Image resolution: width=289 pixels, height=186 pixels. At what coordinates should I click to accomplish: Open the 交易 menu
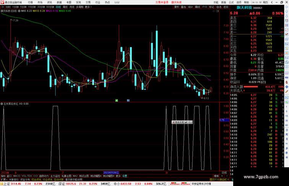pyautogui.click(x=88, y=2)
